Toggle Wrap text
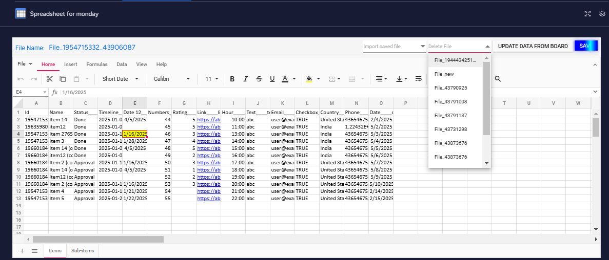The image size is (609, 260). (418, 79)
